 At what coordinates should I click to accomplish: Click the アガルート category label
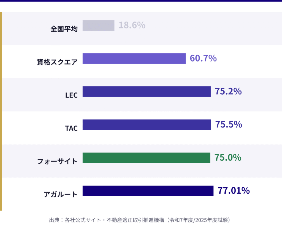(x=61, y=194)
